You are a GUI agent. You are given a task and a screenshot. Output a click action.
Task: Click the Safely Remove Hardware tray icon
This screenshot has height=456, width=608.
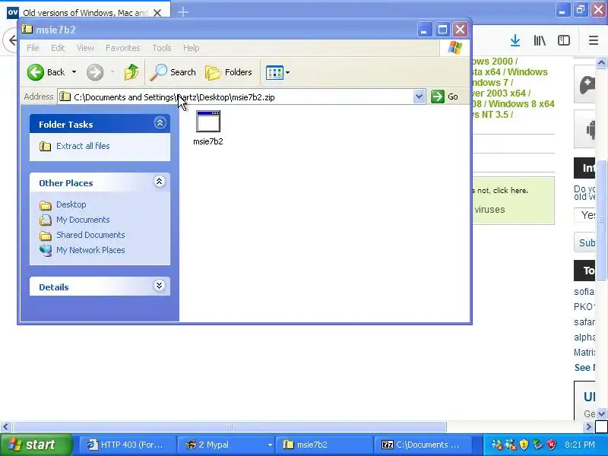pos(537,445)
